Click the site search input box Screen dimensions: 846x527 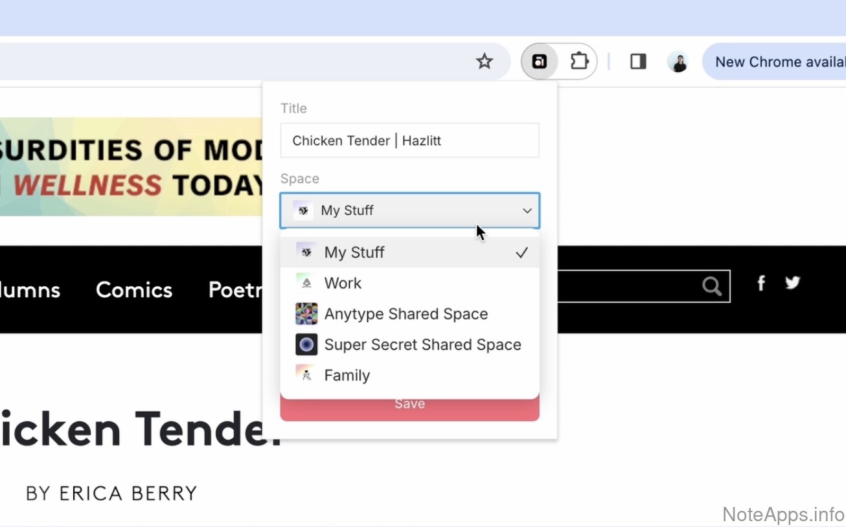(x=625, y=286)
